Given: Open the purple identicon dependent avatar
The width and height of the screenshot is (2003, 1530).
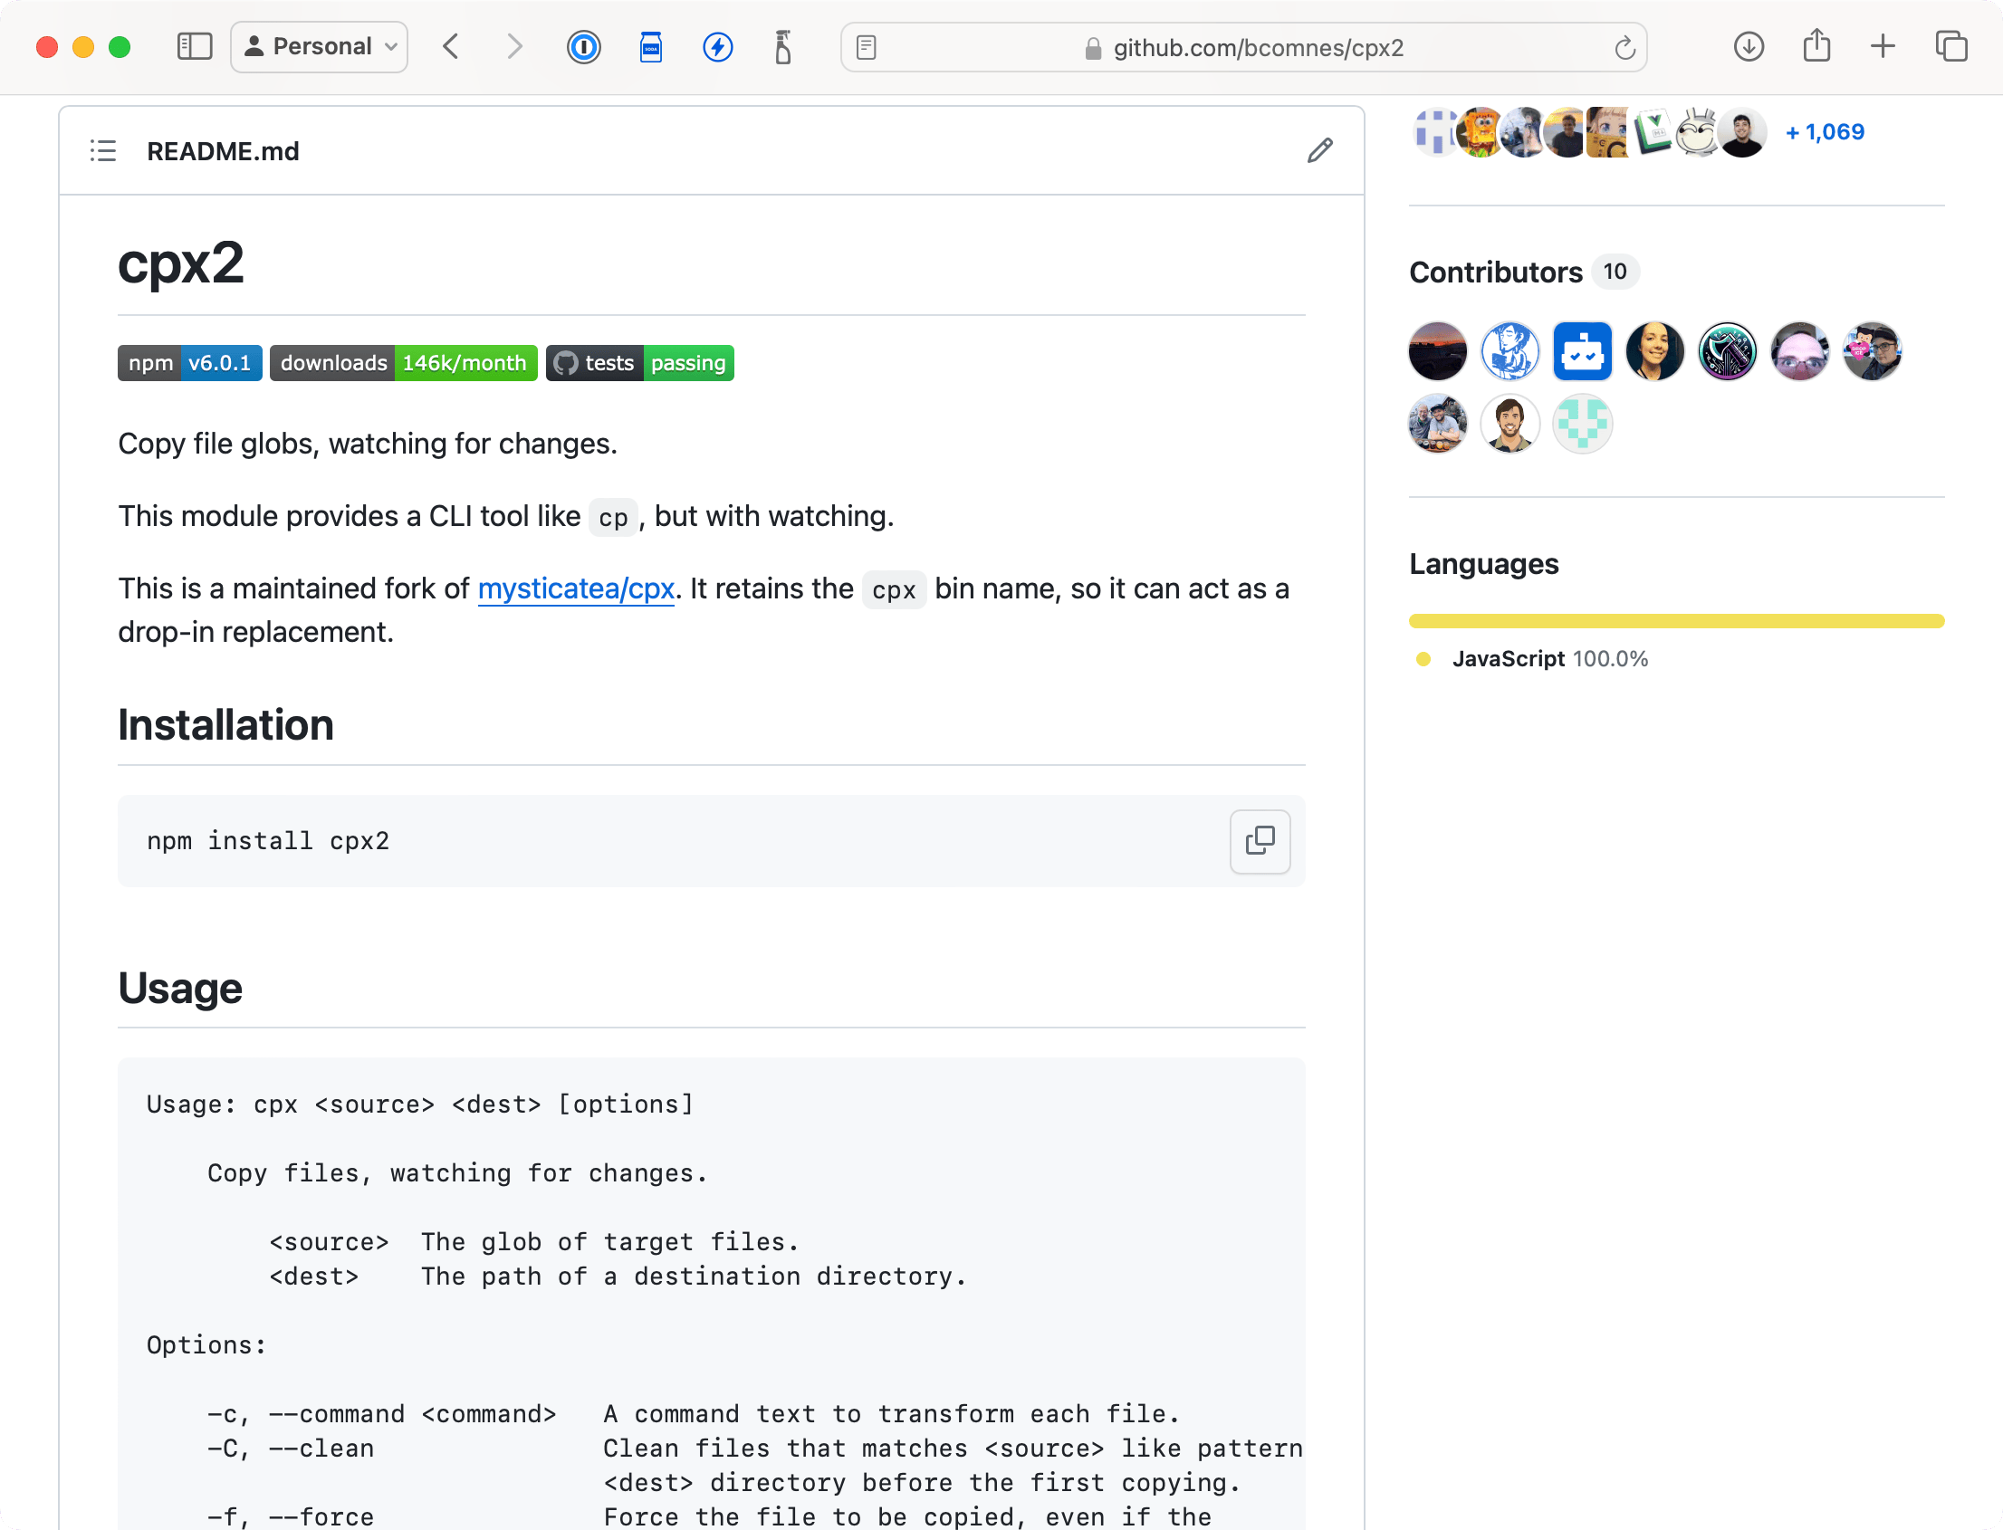Looking at the screenshot, I should click(1436, 132).
